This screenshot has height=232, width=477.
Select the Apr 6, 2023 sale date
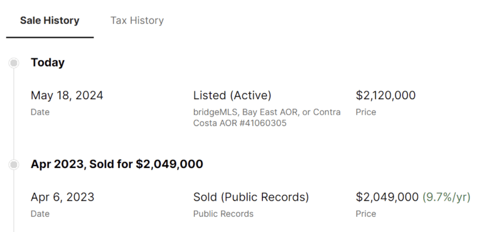pos(62,197)
